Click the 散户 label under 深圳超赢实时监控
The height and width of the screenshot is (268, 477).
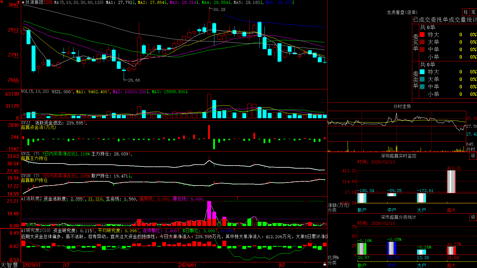coord(362,210)
